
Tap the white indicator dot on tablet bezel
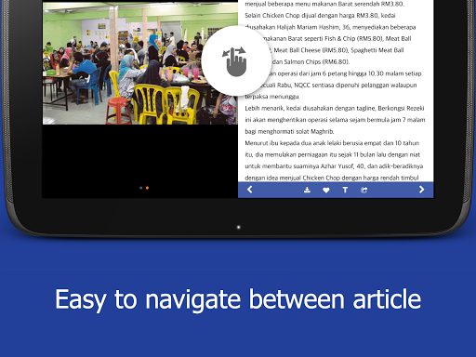click(238, 227)
